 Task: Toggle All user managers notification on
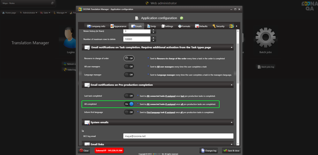coord(129,66)
